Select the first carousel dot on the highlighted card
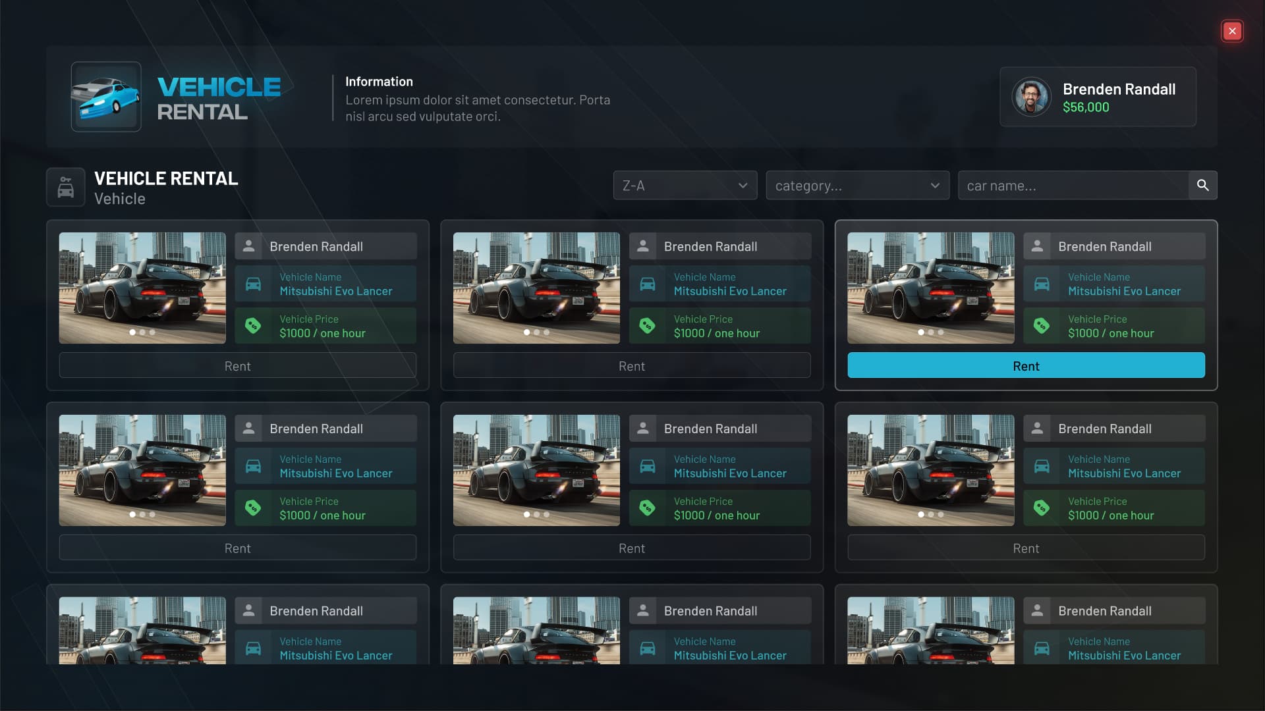The image size is (1265, 711). (x=920, y=332)
